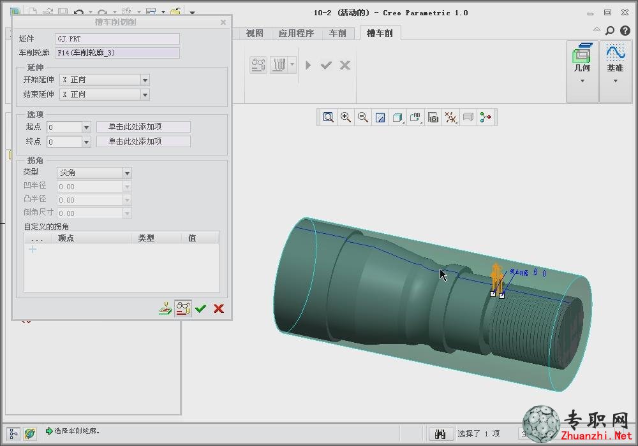Click 单击此处添加项 beside 终点
The width and height of the screenshot is (638, 446).
pyautogui.click(x=143, y=141)
